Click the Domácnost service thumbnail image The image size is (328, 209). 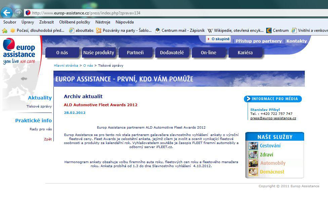pos(253,172)
